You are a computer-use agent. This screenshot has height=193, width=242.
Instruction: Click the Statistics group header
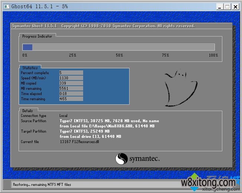[30, 68]
